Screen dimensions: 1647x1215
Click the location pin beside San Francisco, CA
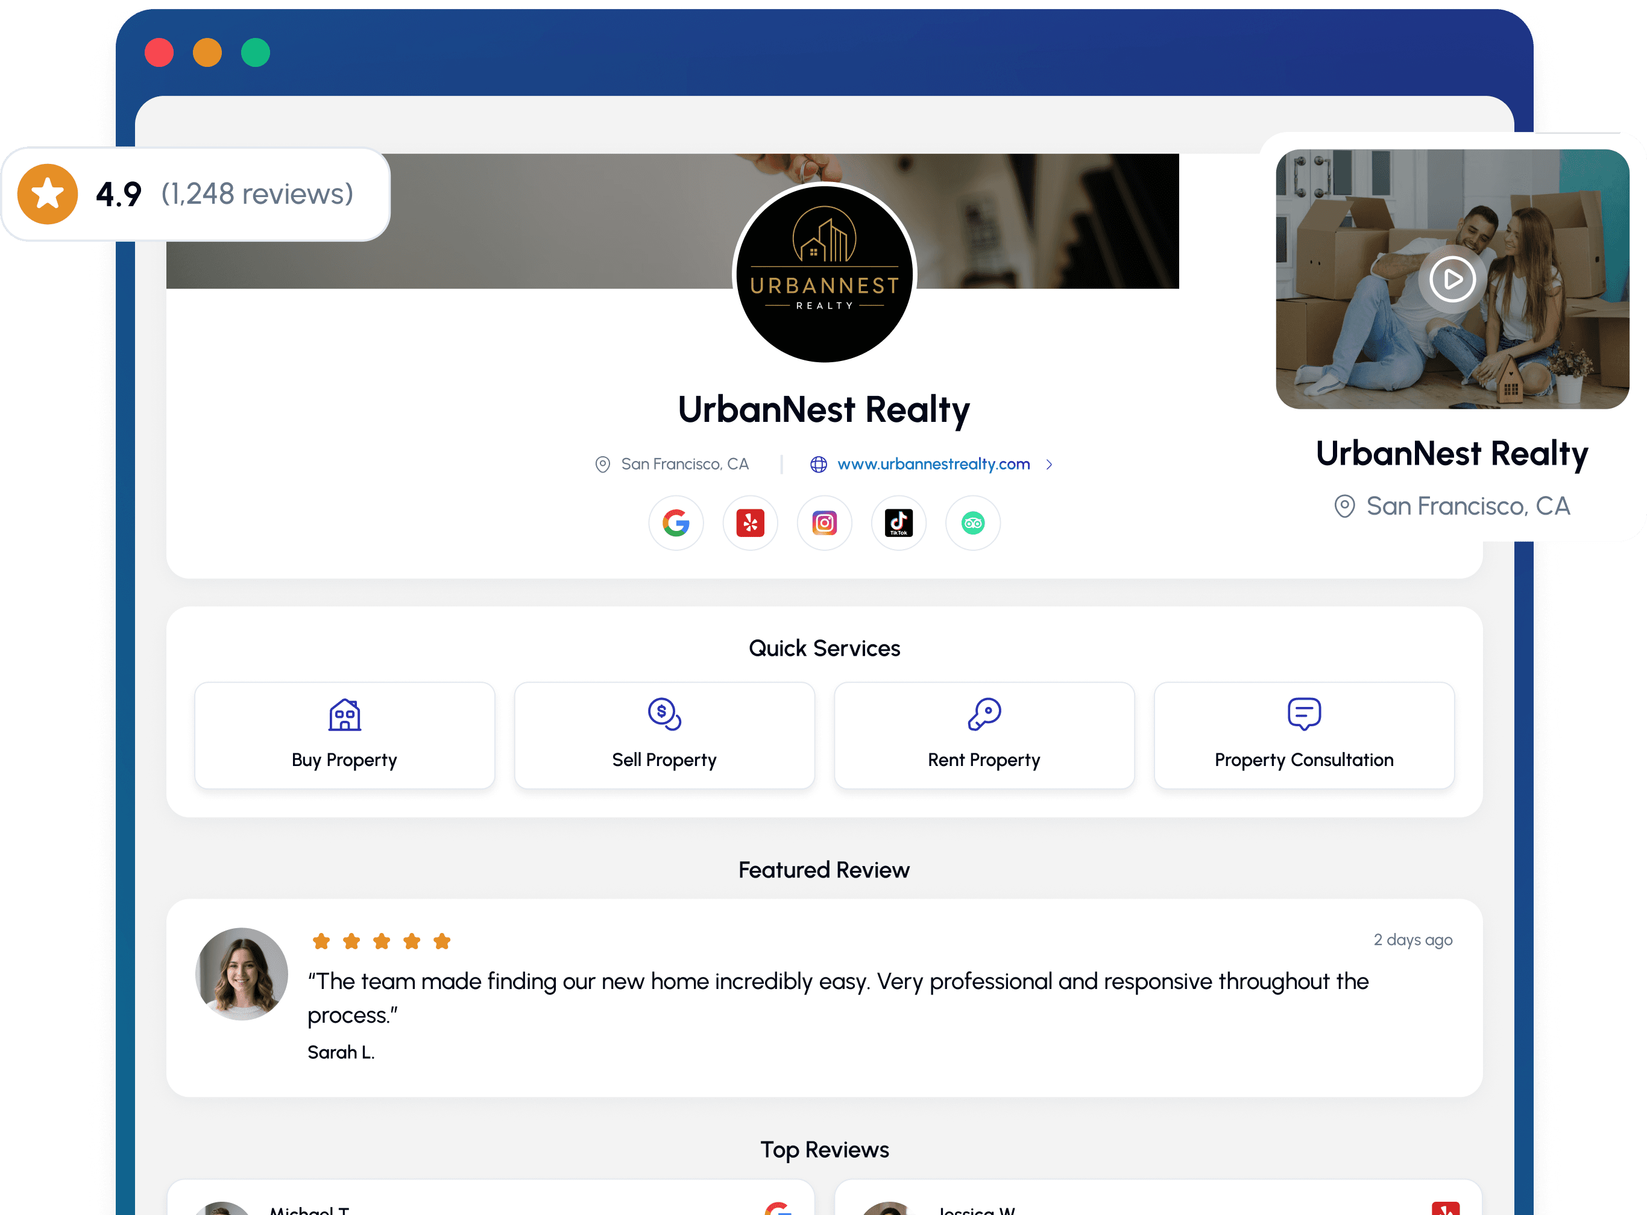pyautogui.click(x=602, y=465)
